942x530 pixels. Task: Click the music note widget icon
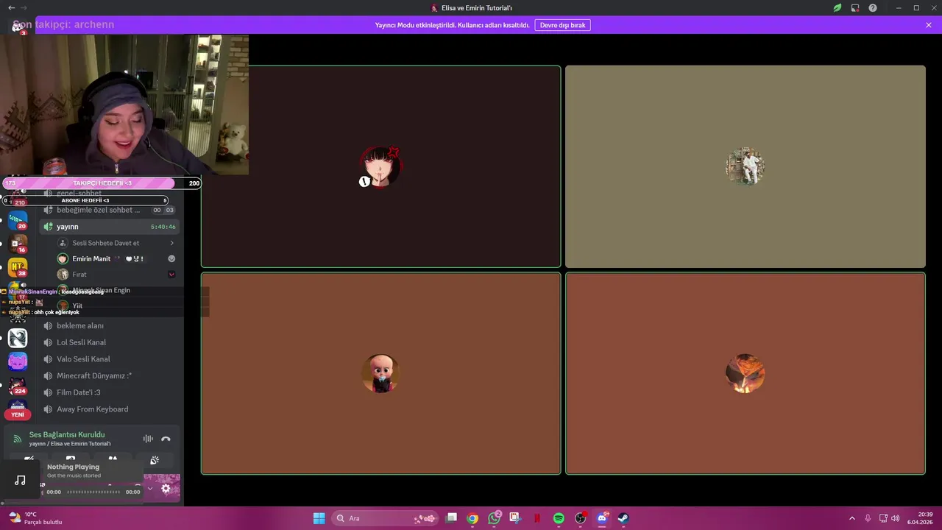[20, 481]
